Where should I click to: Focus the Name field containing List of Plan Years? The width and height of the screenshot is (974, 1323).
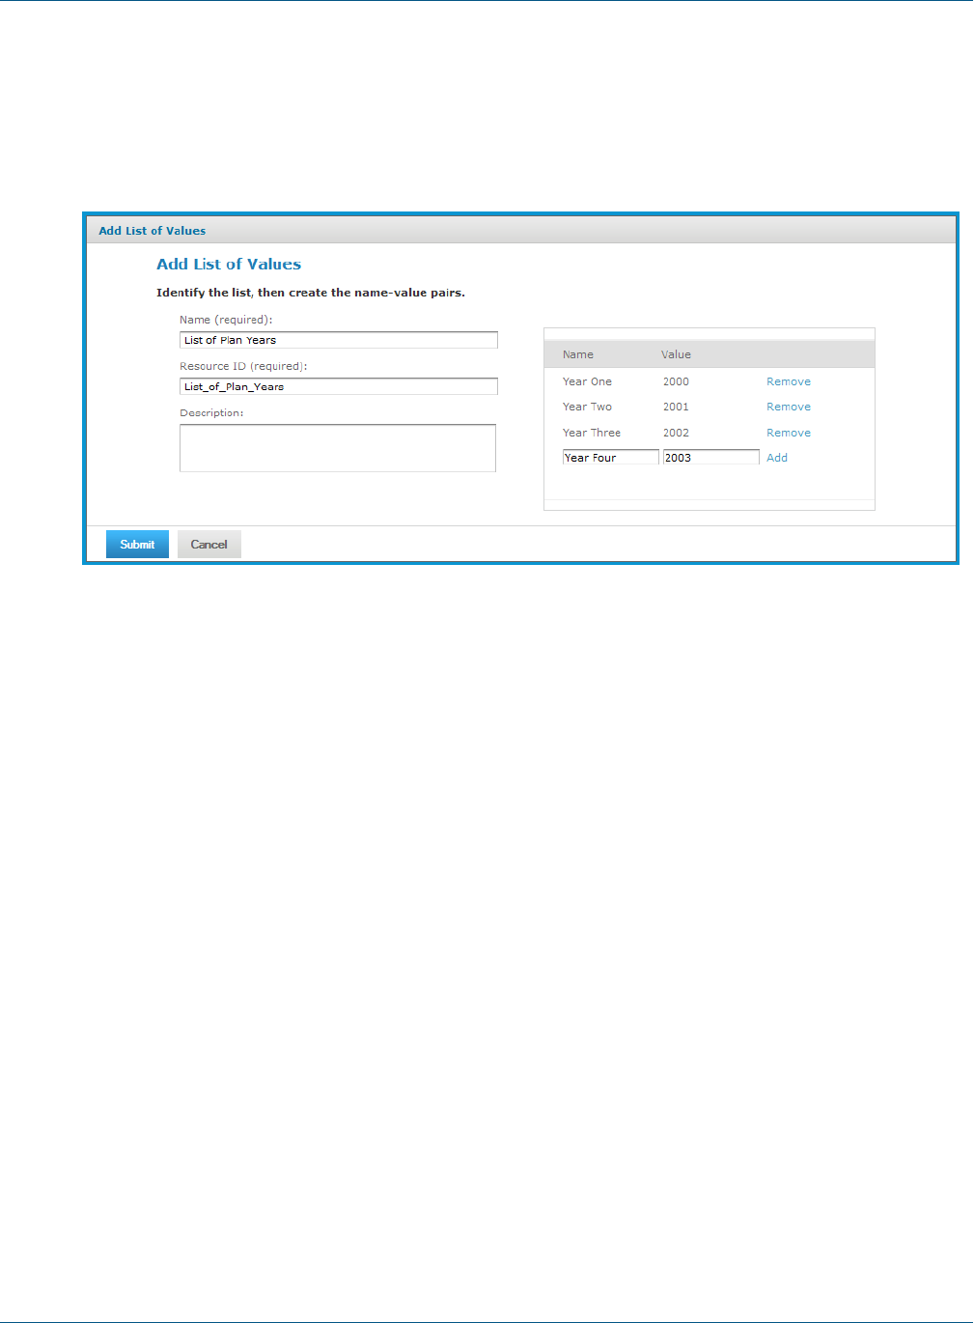point(339,340)
